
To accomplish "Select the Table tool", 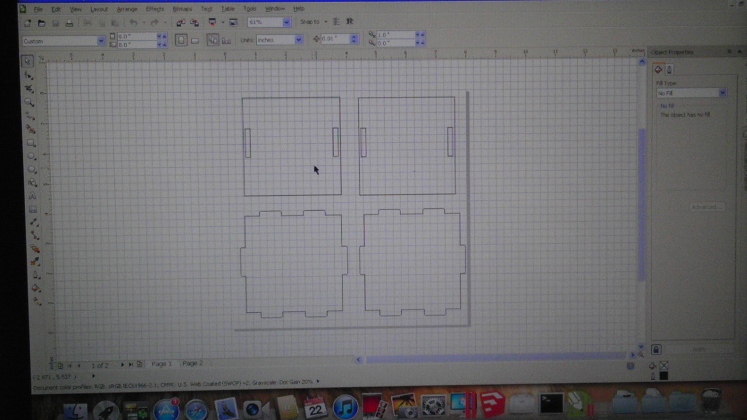I will point(33,209).
